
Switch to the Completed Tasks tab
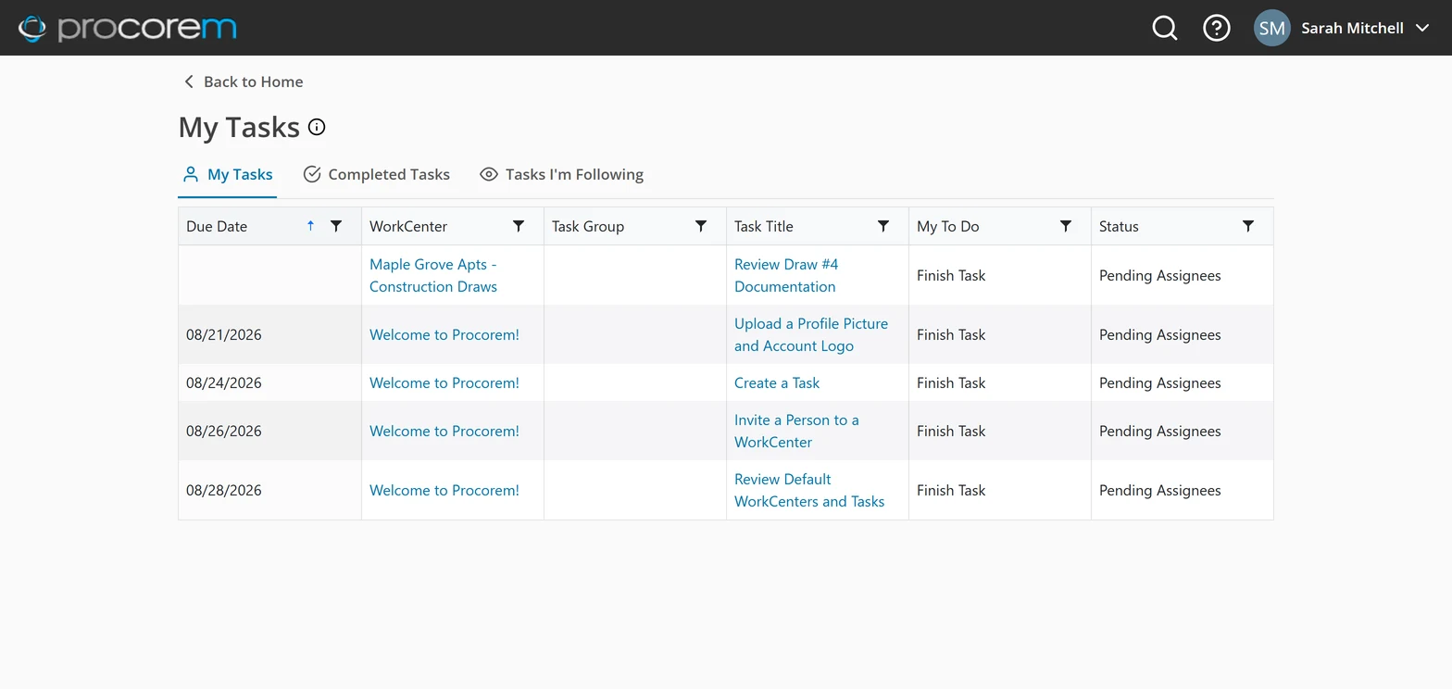376,174
